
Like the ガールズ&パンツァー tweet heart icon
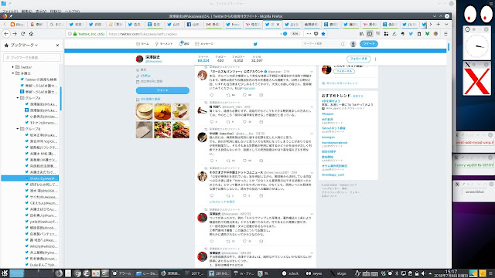click(x=244, y=95)
